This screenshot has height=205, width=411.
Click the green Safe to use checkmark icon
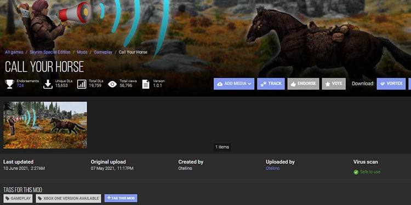356,172
